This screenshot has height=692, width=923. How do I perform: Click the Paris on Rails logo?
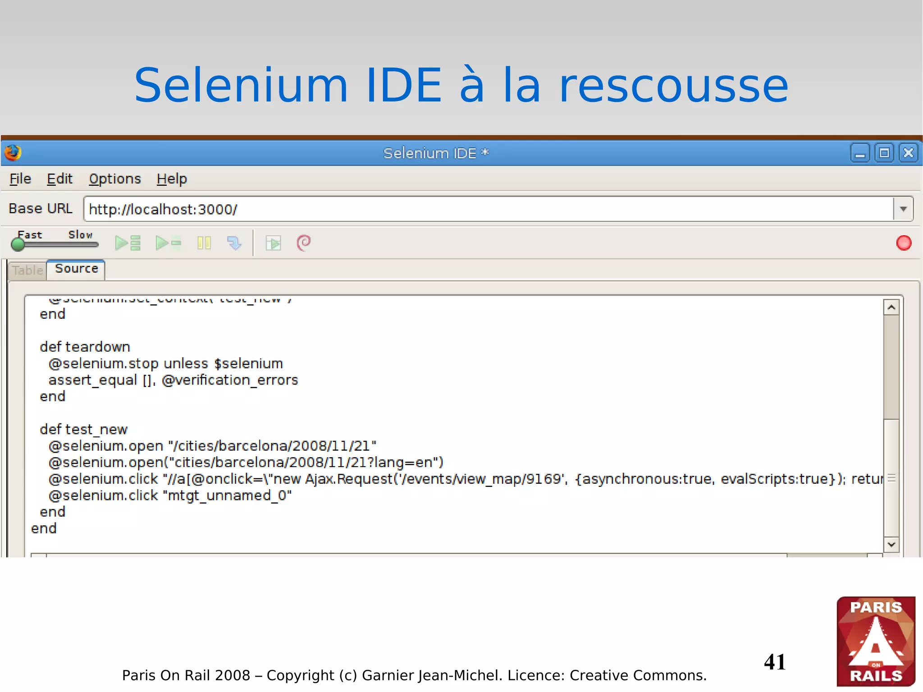876,641
